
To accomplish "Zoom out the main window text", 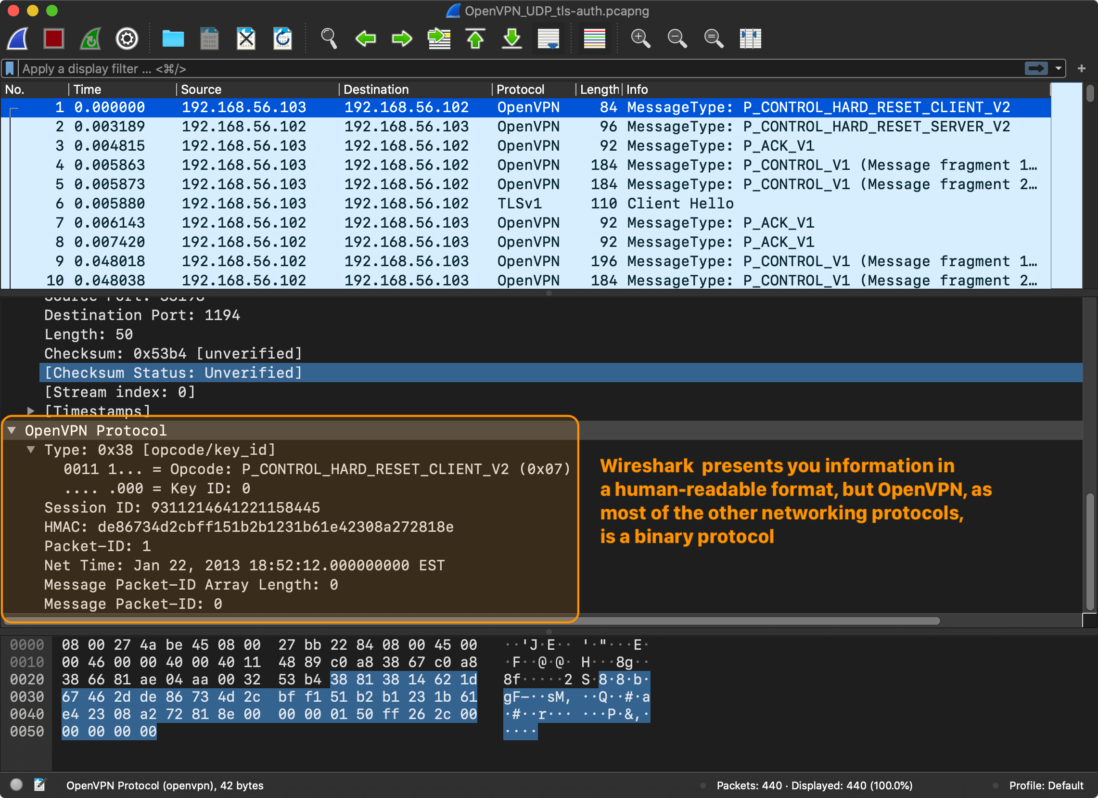I will click(677, 39).
